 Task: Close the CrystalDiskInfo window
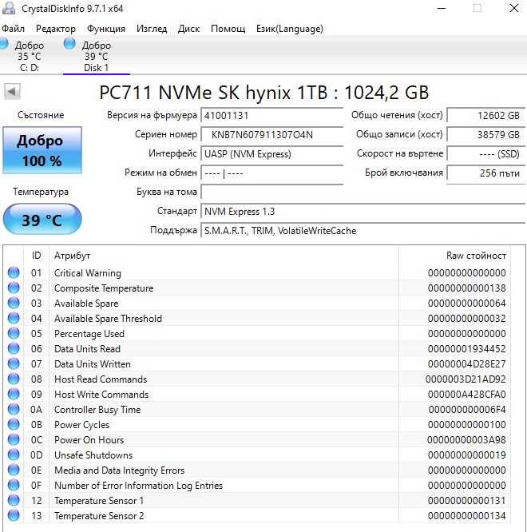[514, 8]
